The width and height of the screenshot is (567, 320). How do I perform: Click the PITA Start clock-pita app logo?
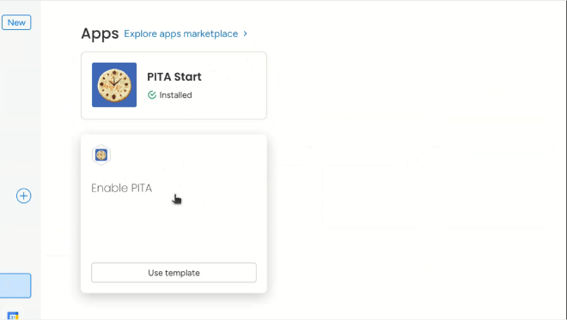pos(114,85)
